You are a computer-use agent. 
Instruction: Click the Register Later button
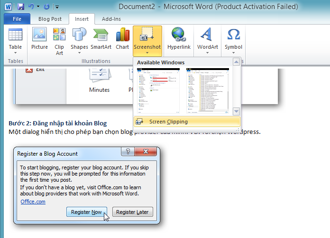coord(132,212)
